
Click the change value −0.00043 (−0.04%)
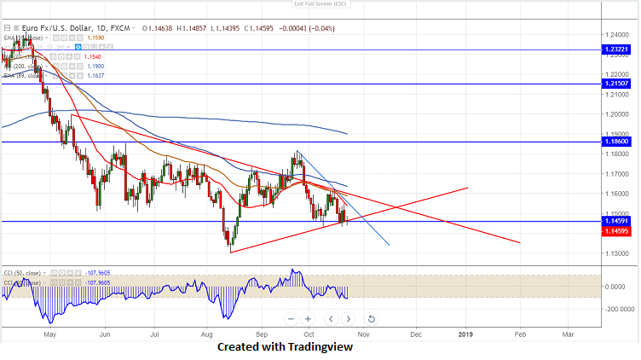pyautogui.click(x=307, y=28)
